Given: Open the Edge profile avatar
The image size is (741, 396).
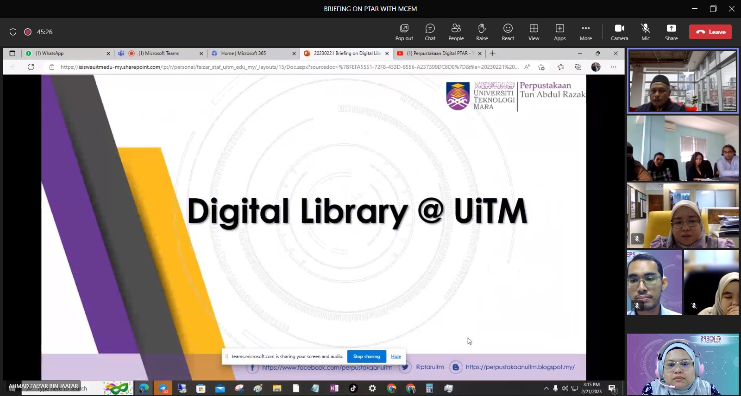Looking at the screenshot, I should point(596,67).
